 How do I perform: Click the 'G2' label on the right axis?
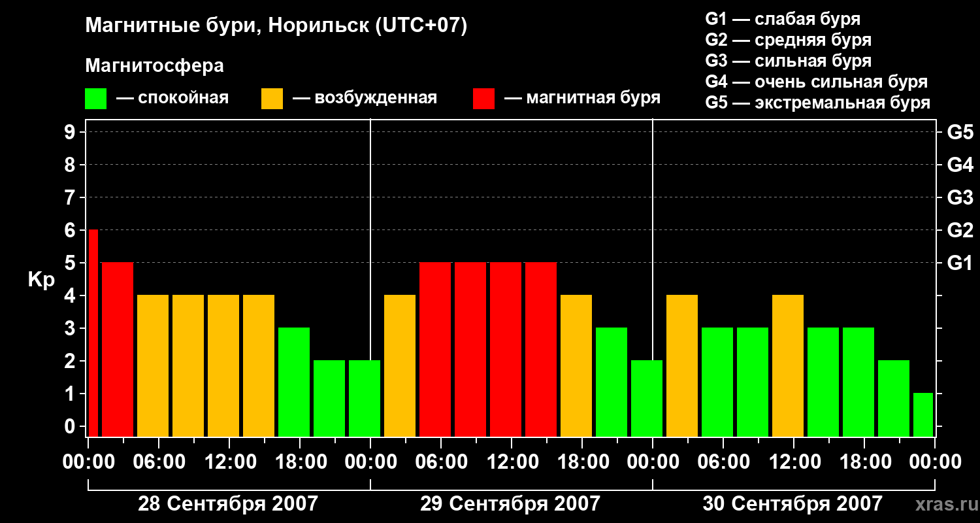click(x=960, y=230)
